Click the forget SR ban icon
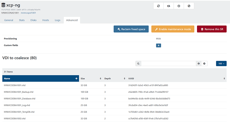The height and width of the screenshot is (122, 230). tap(189, 6)
